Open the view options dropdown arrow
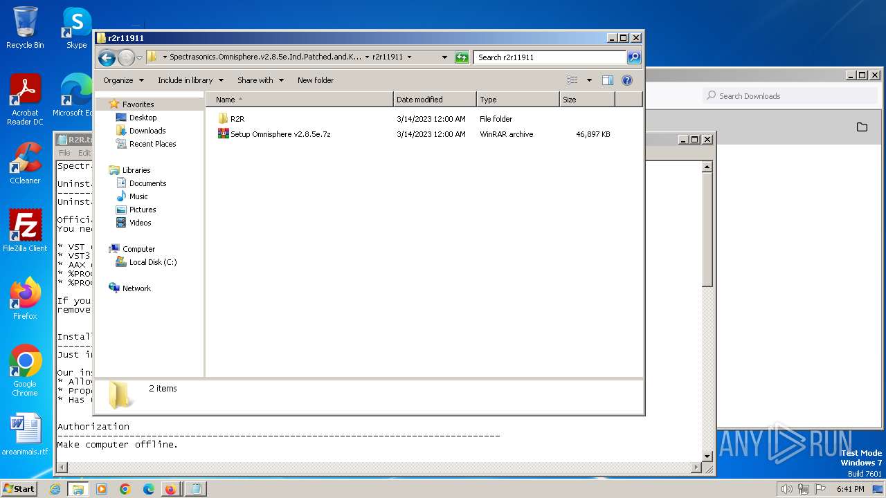This screenshot has width=886, height=498. point(589,80)
